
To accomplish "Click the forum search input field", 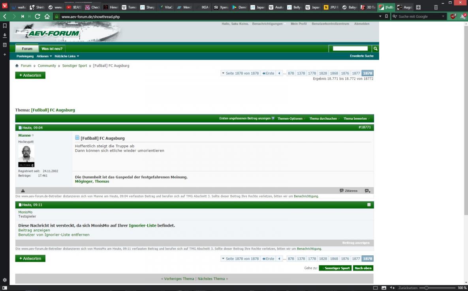I will pyautogui.click(x=350, y=49).
